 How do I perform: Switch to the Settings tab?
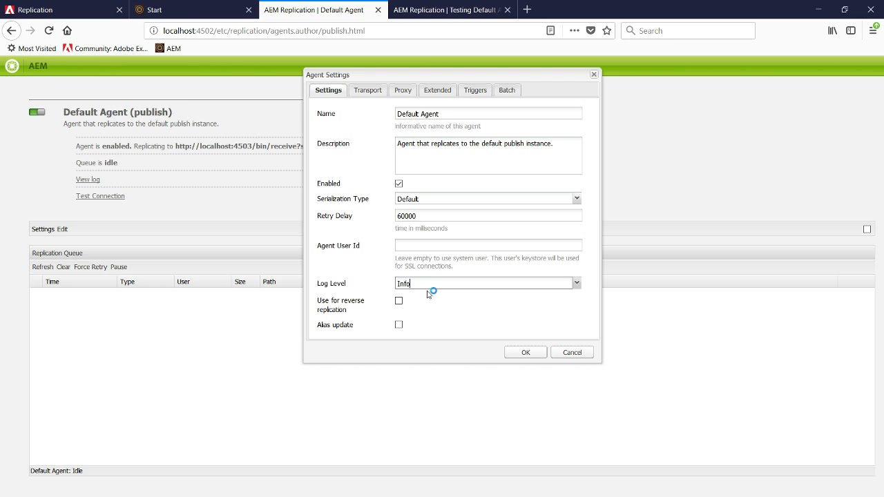tap(328, 90)
